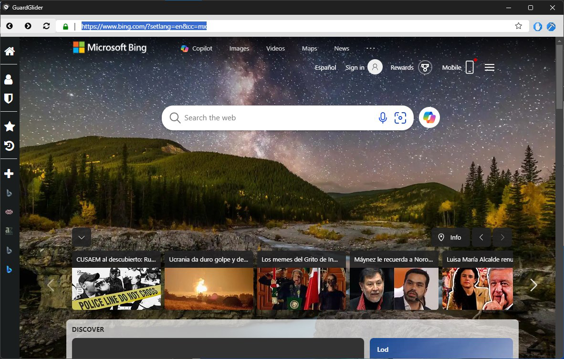Screen dimensions: 564x359
Task: Open the a-z shortcut in the sidebar
Action: tap(9, 231)
